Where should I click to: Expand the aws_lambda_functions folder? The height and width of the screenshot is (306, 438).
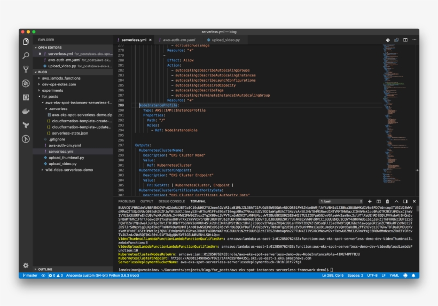61,78
